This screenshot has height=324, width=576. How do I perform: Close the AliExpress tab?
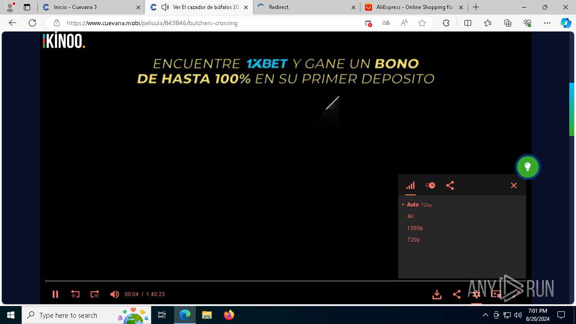pos(461,7)
